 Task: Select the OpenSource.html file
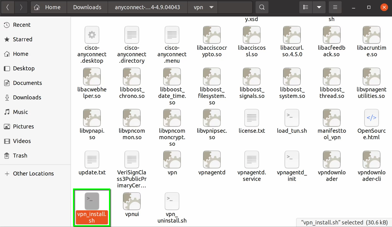coord(371,118)
